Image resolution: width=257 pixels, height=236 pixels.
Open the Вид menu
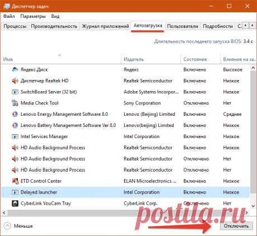tap(55, 16)
